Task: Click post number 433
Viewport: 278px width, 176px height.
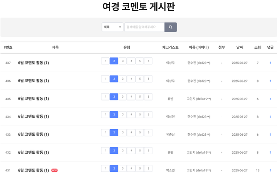Action: (x=8, y=134)
